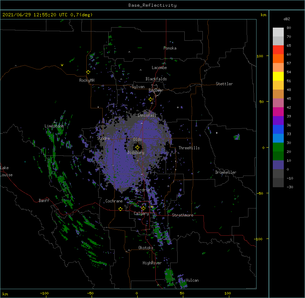Click the ThreeHills city label
The width and height of the screenshot is (305, 298).
(189, 148)
